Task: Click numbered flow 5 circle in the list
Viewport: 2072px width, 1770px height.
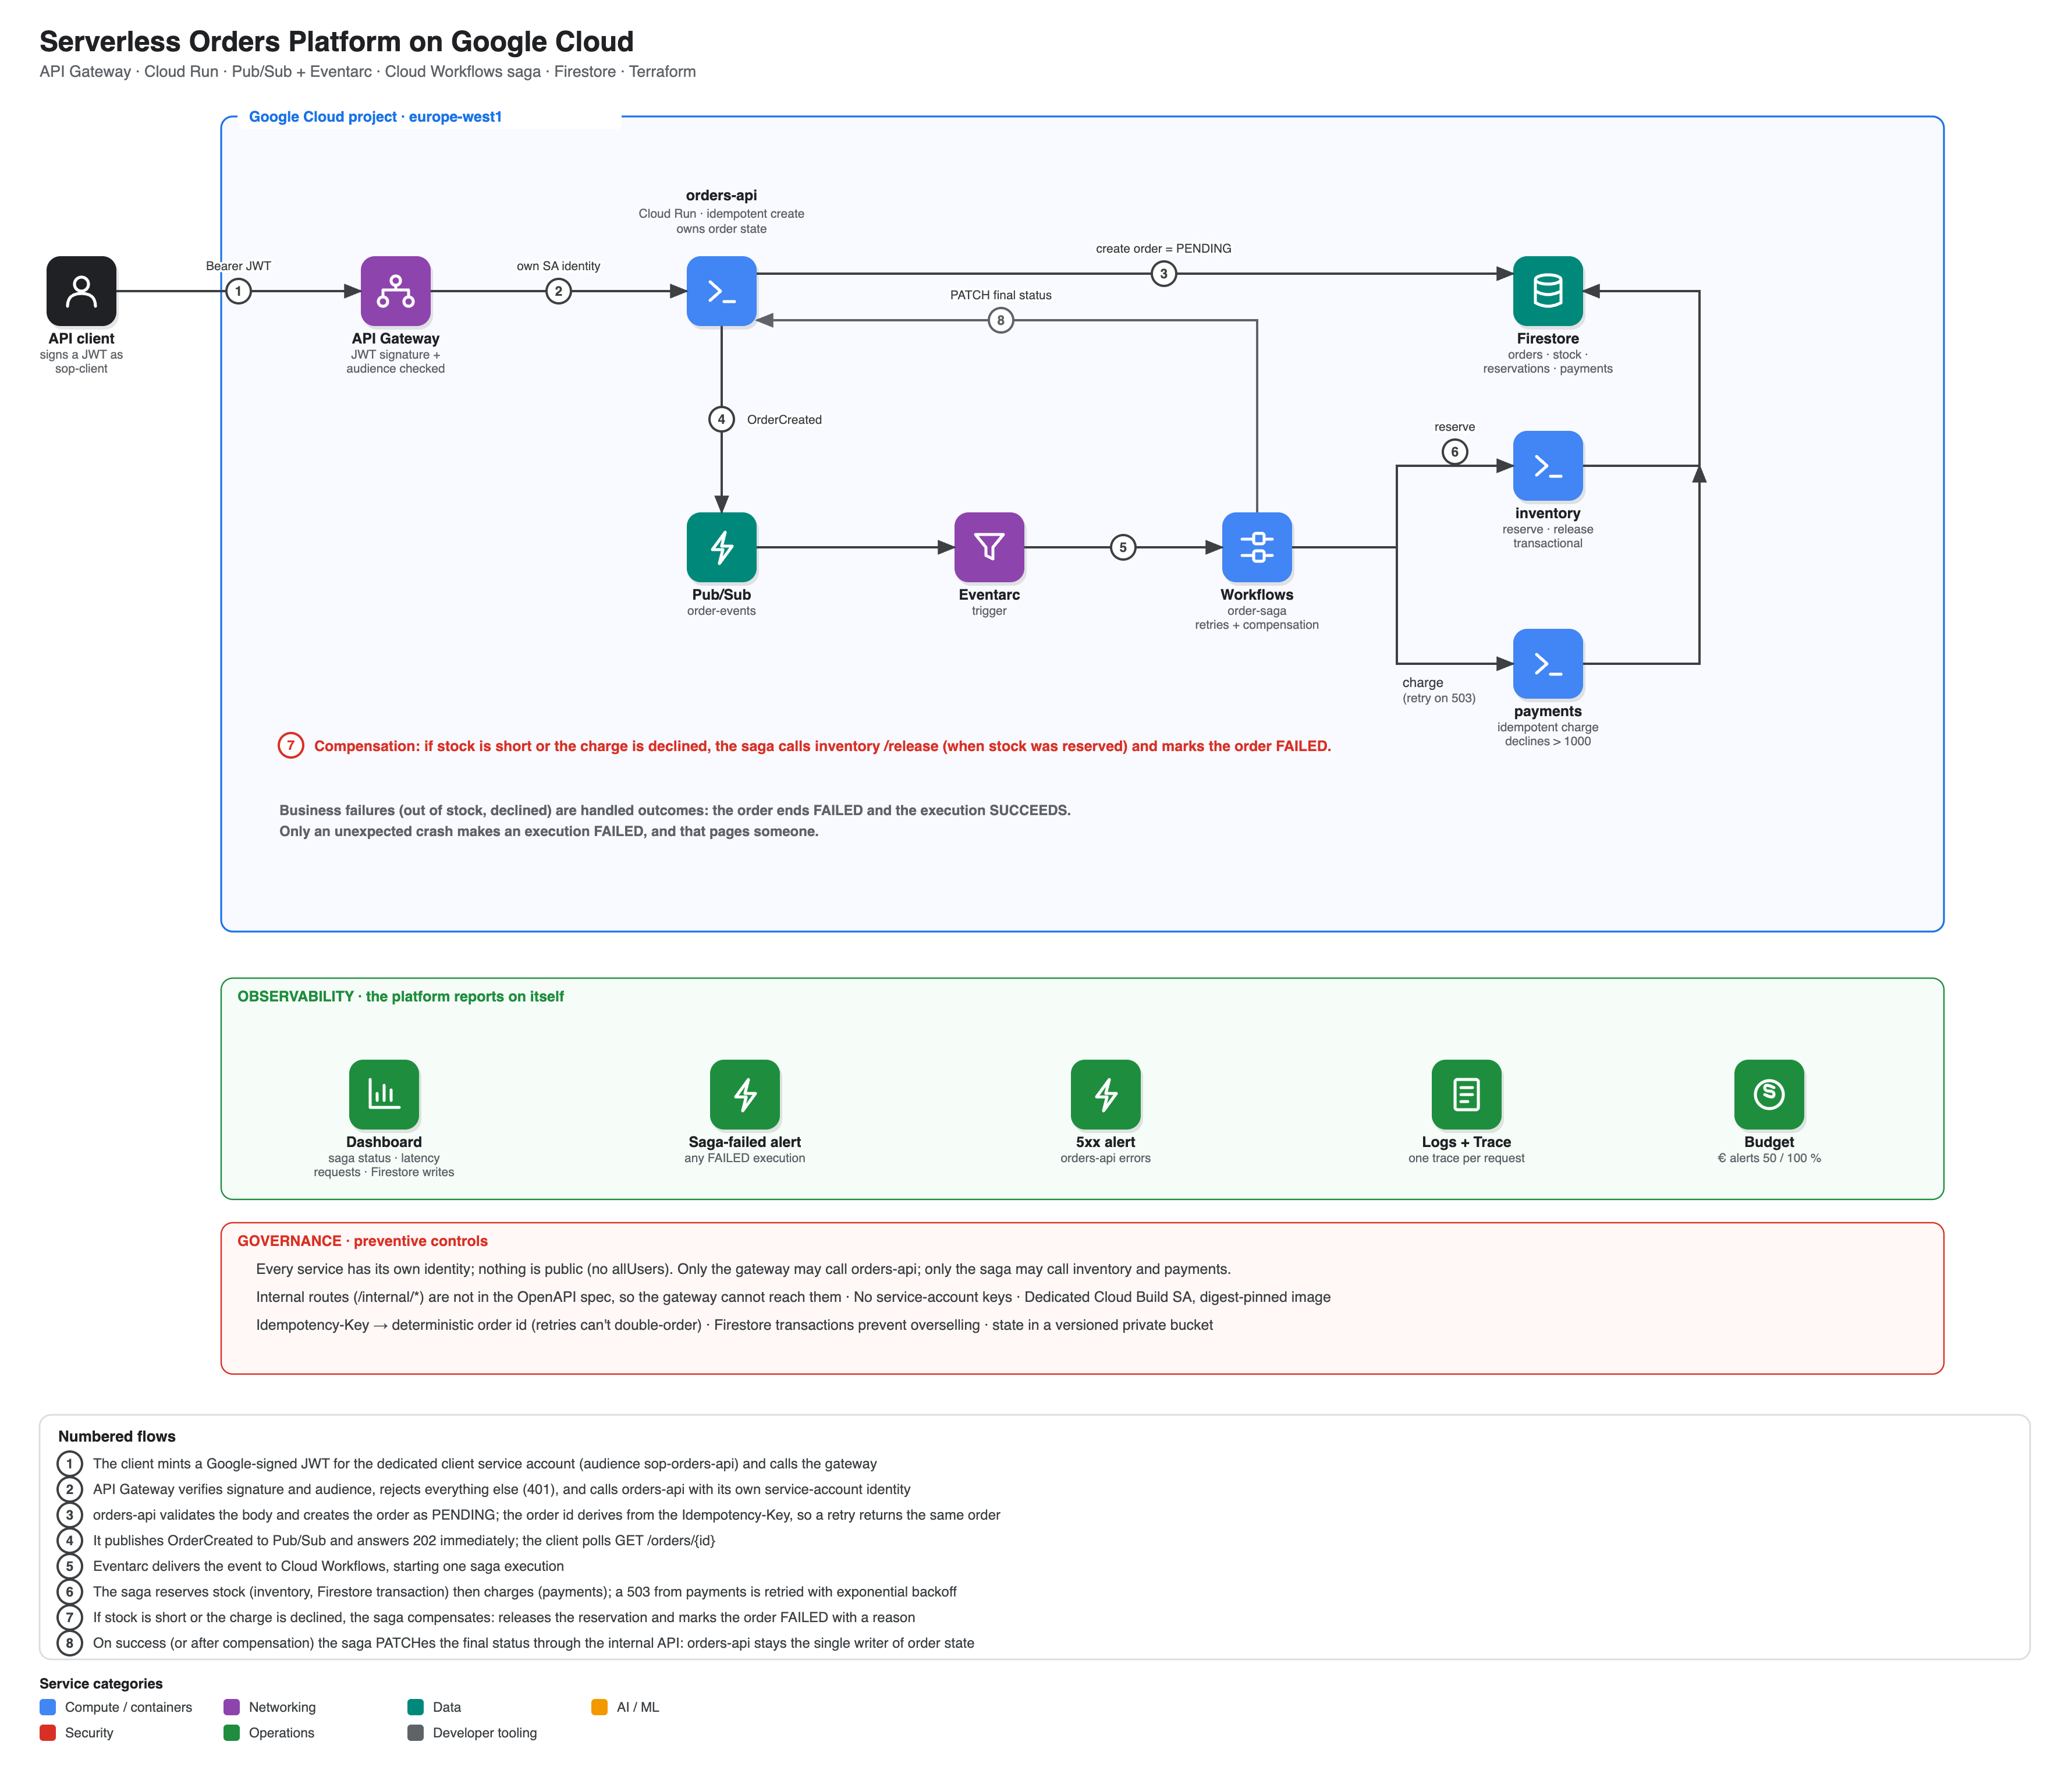Action: [x=69, y=1566]
